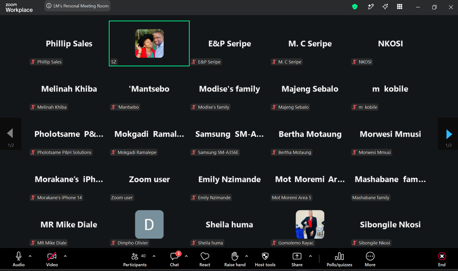Open the More options menu
The image size is (458, 271).
click(x=370, y=259)
